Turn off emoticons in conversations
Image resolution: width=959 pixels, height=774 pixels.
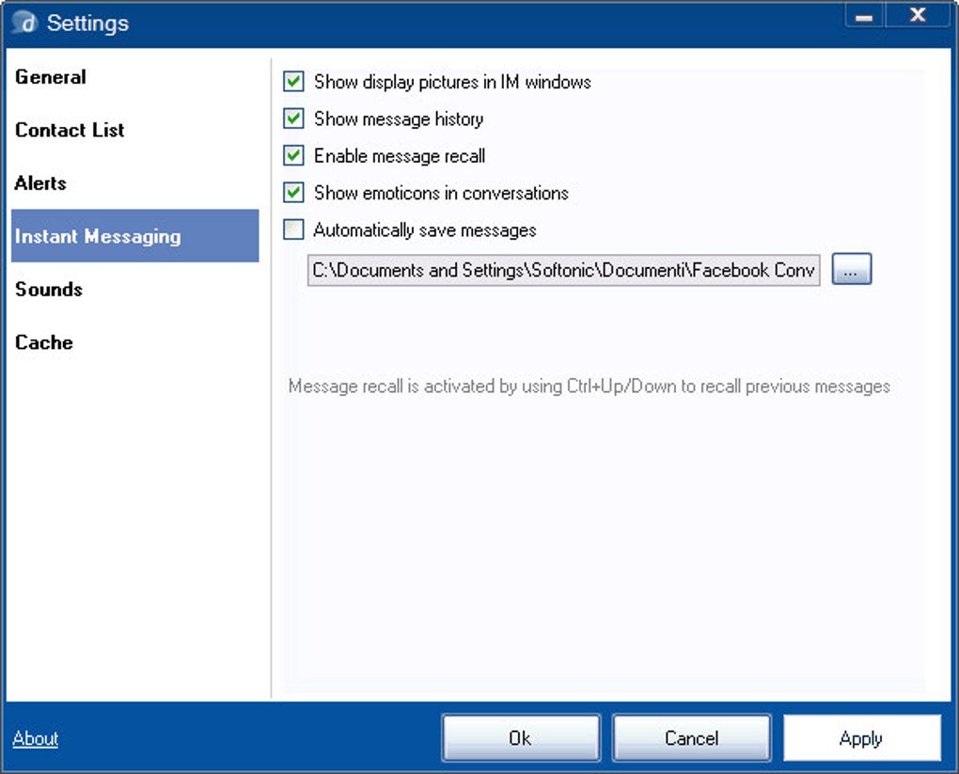[x=294, y=193]
